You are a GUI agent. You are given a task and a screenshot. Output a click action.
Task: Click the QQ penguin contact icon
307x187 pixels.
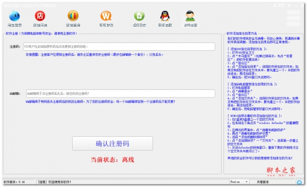click(x=165, y=16)
